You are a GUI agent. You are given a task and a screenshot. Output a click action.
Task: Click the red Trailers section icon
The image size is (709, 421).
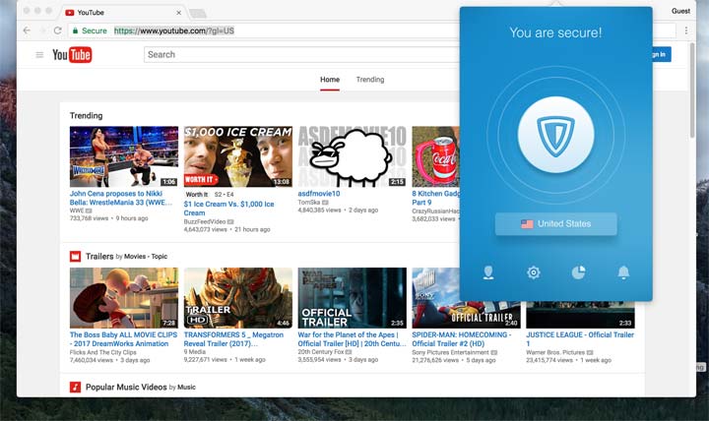(x=75, y=257)
